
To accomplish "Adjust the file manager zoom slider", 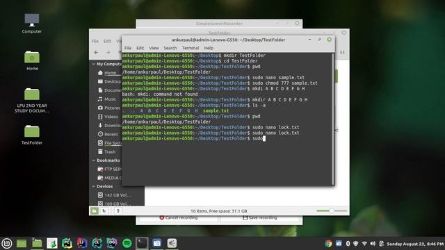I will [x=332, y=210].
